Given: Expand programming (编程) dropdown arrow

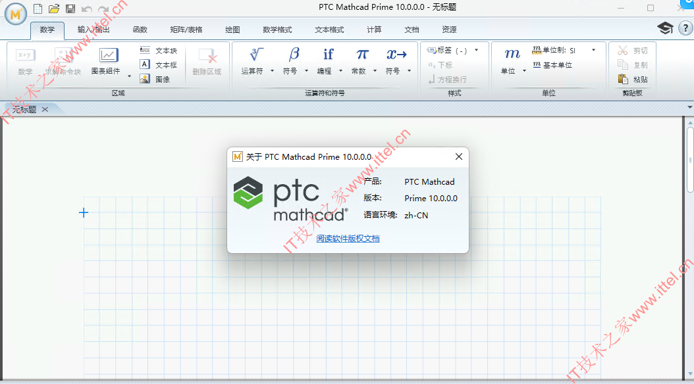Looking at the screenshot, I should click(x=341, y=71).
